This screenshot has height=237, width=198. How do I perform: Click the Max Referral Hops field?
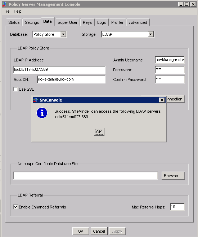177,207
